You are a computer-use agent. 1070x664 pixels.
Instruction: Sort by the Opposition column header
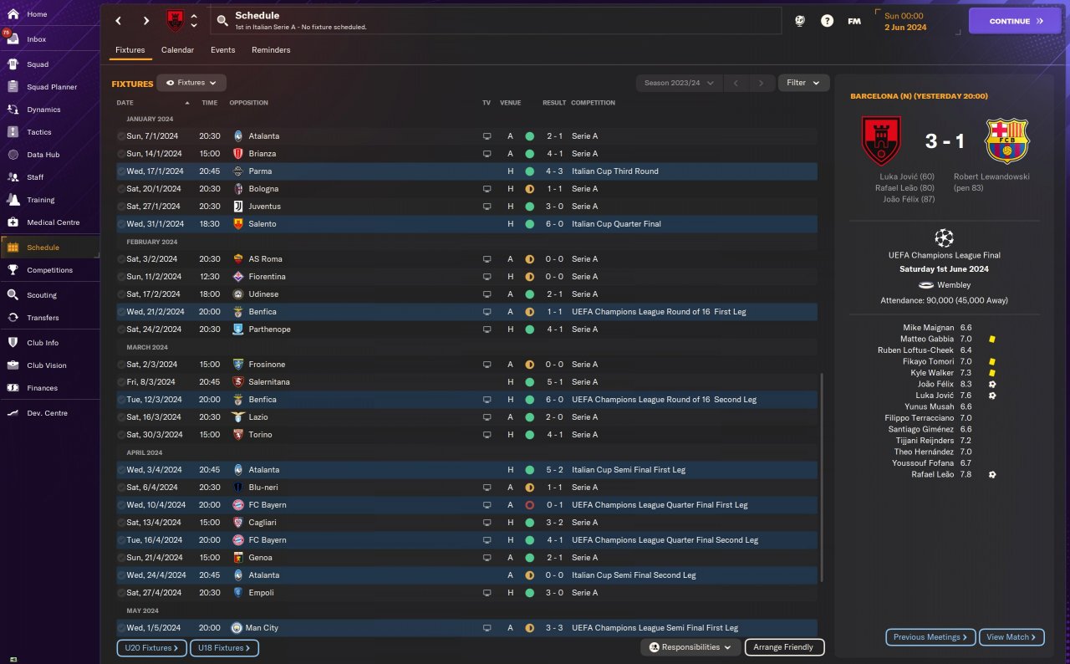pyautogui.click(x=248, y=103)
